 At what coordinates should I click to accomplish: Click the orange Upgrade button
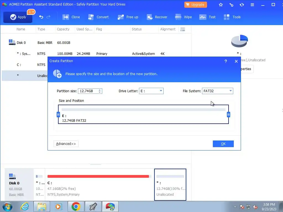tap(195, 5)
